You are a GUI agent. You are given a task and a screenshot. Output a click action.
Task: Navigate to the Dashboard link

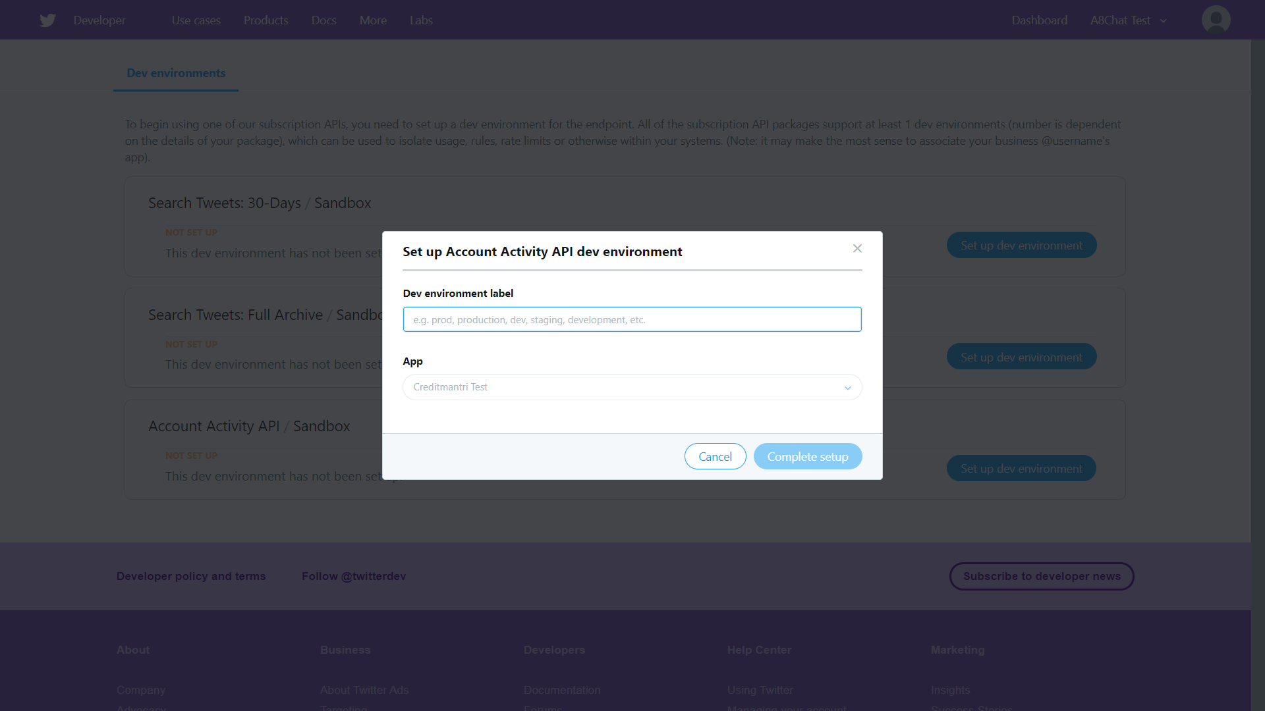tap(1039, 20)
